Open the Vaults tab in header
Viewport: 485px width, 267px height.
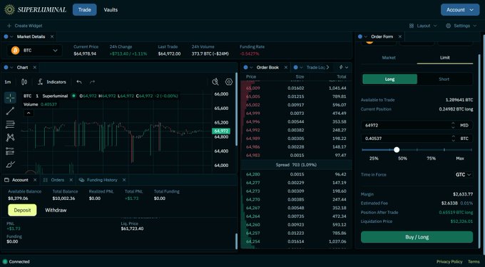click(111, 10)
